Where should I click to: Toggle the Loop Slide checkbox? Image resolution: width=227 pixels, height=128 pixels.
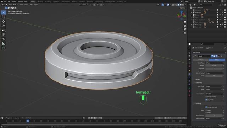[206, 100]
